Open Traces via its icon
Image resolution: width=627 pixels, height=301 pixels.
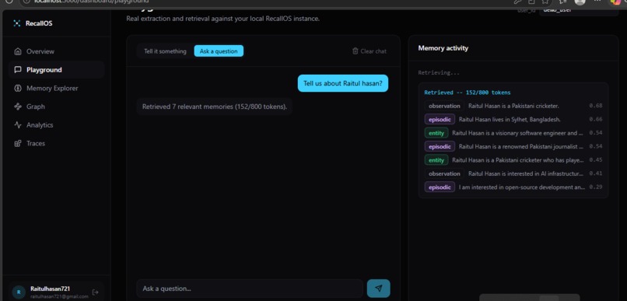point(18,143)
